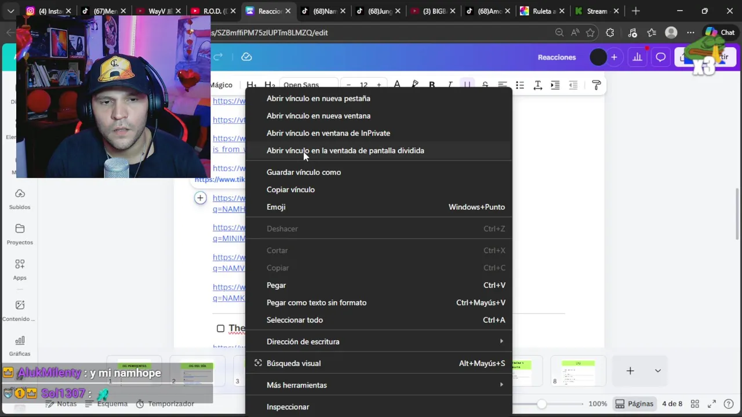This screenshot has width=742, height=417.
Task: Click the format painter roller icon
Action: pyautogui.click(x=596, y=85)
